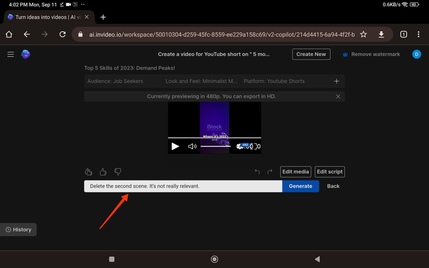
Task: Open the user account avatar D
Action: click(416, 54)
